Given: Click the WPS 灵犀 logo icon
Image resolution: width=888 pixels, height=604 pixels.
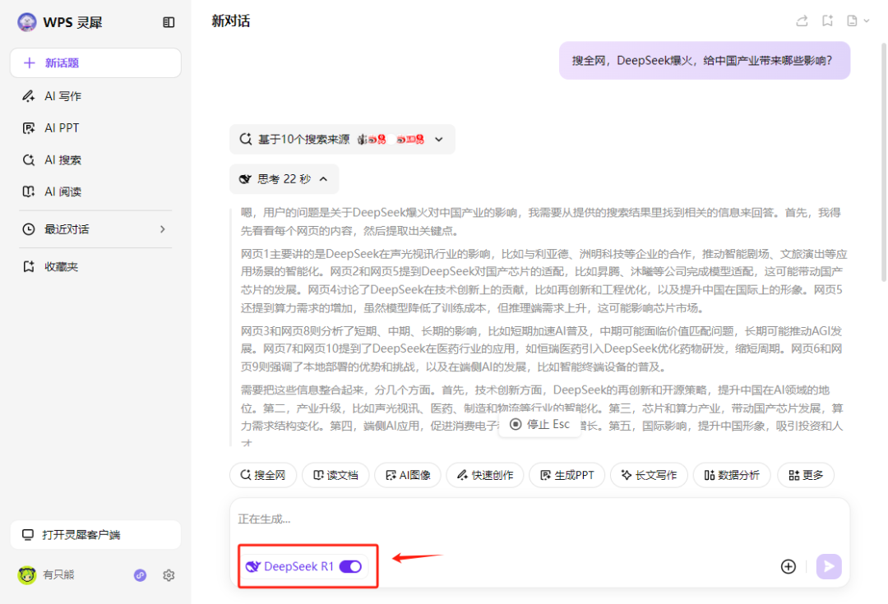Looking at the screenshot, I should (26, 22).
